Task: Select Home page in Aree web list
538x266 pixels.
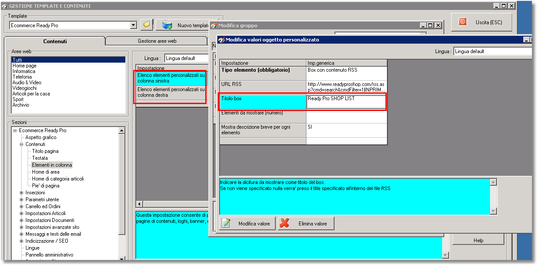Action: tap(24, 66)
